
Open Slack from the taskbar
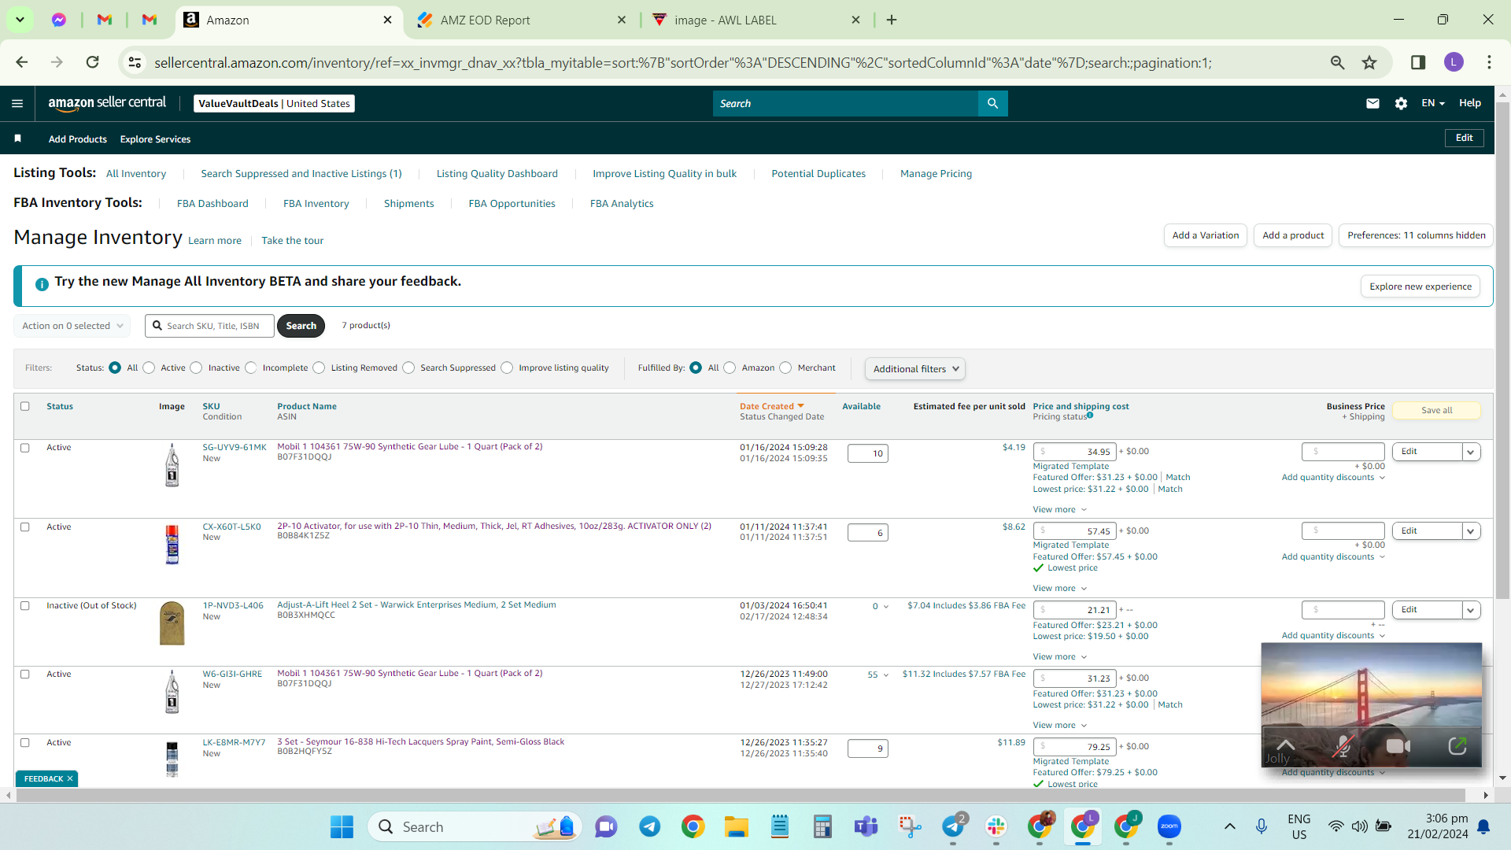(996, 826)
